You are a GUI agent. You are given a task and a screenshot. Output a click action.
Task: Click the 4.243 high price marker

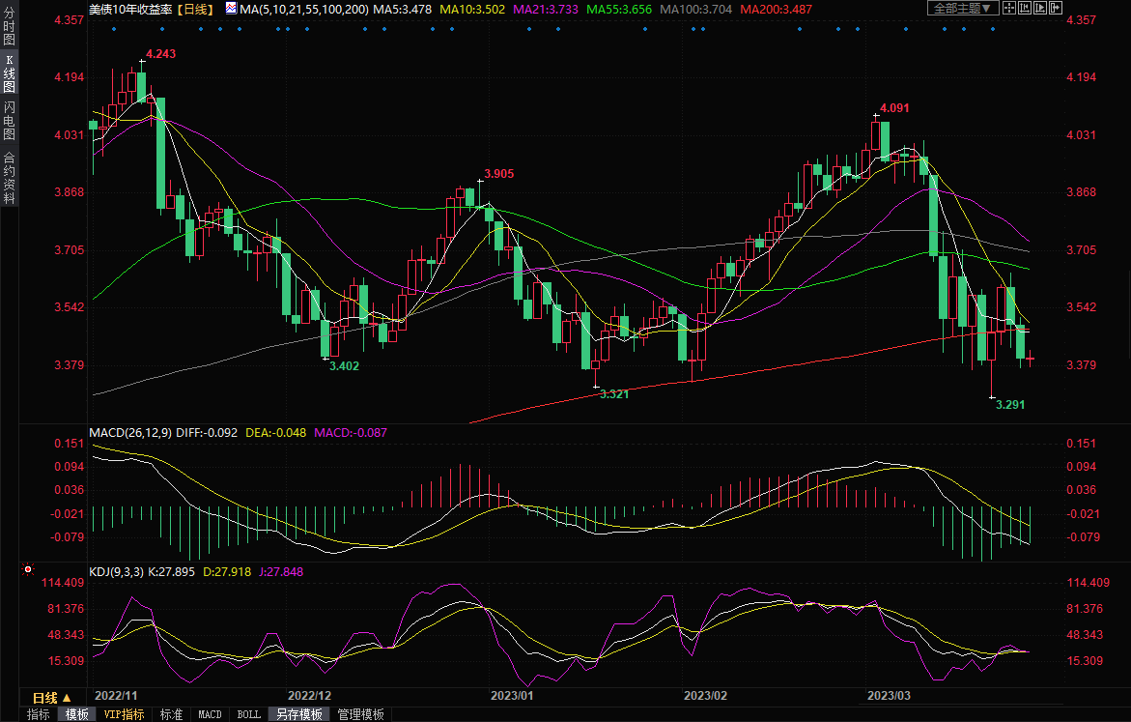click(x=160, y=53)
